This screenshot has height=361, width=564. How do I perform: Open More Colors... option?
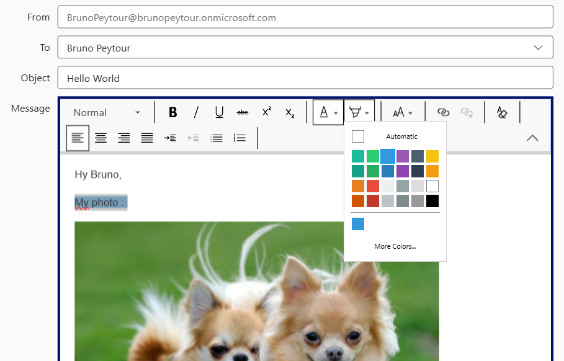pos(395,246)
